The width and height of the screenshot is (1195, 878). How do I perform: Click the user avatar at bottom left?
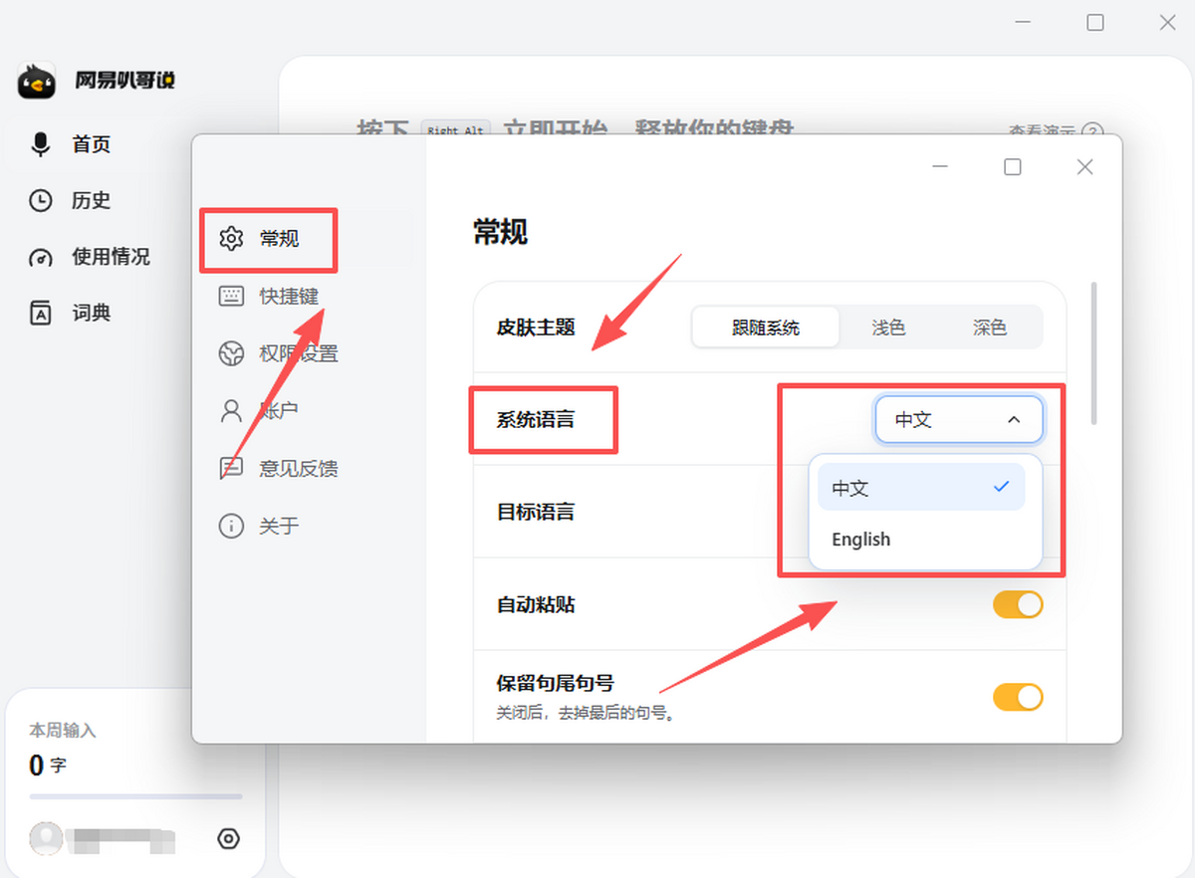coord(46,839)
